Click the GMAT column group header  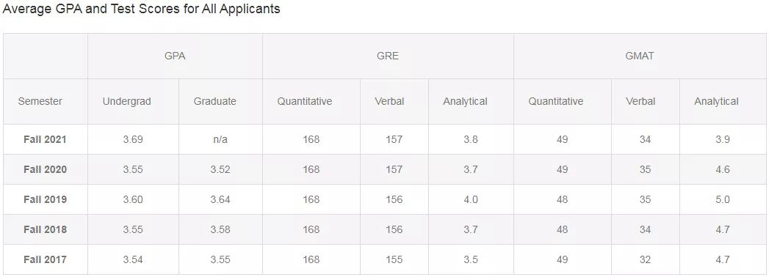[x=640, y=56]
